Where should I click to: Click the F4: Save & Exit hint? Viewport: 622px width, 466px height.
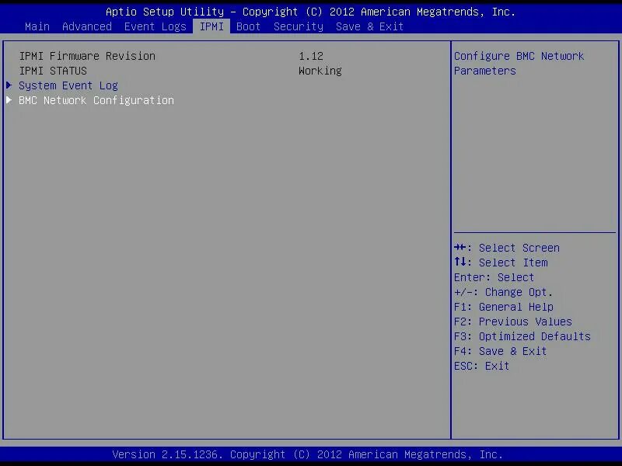500,351
